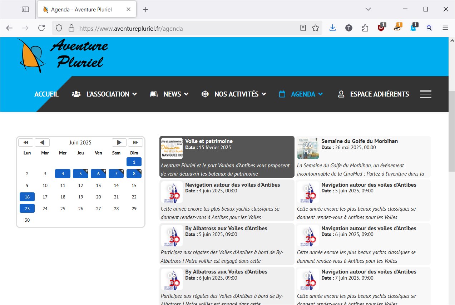Toggle Firefox reader view icon
This screenshot has height=305, width=455.
coord(303,28)
